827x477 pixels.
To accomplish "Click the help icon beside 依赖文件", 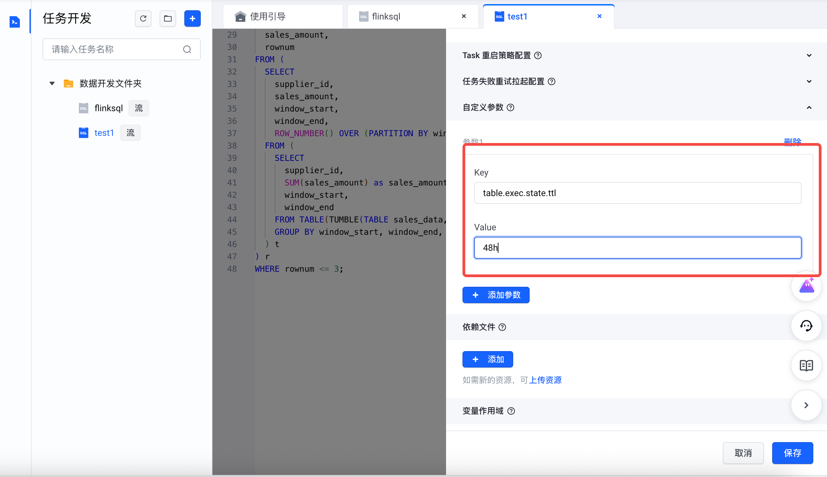I will pos(502,327).
